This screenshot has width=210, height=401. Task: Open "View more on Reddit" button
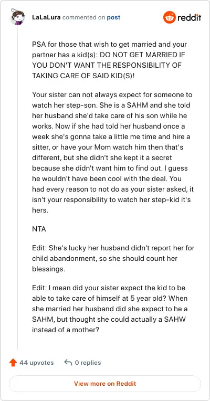pos(105,384)
